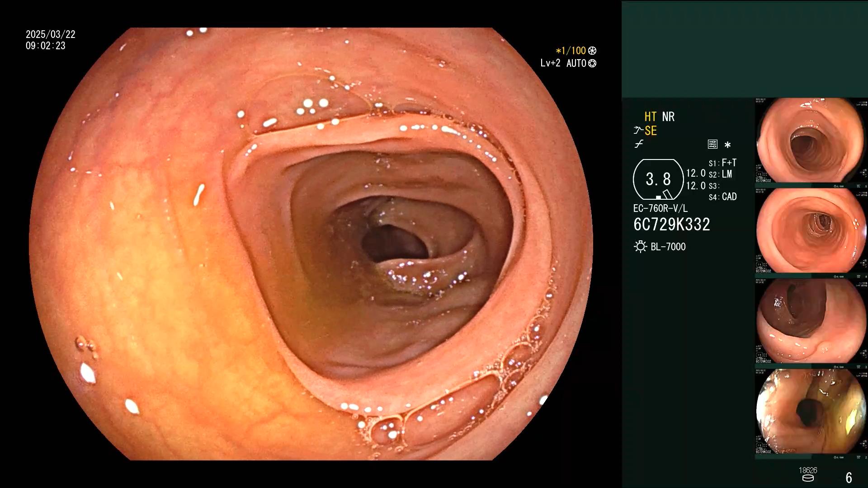
Task: Click the structure enhancement curve icon before SE
Action: pos(638,131)
